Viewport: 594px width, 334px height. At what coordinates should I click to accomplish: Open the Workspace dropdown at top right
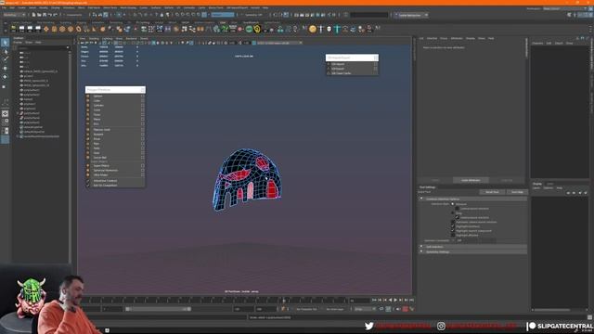pos(564,8)
